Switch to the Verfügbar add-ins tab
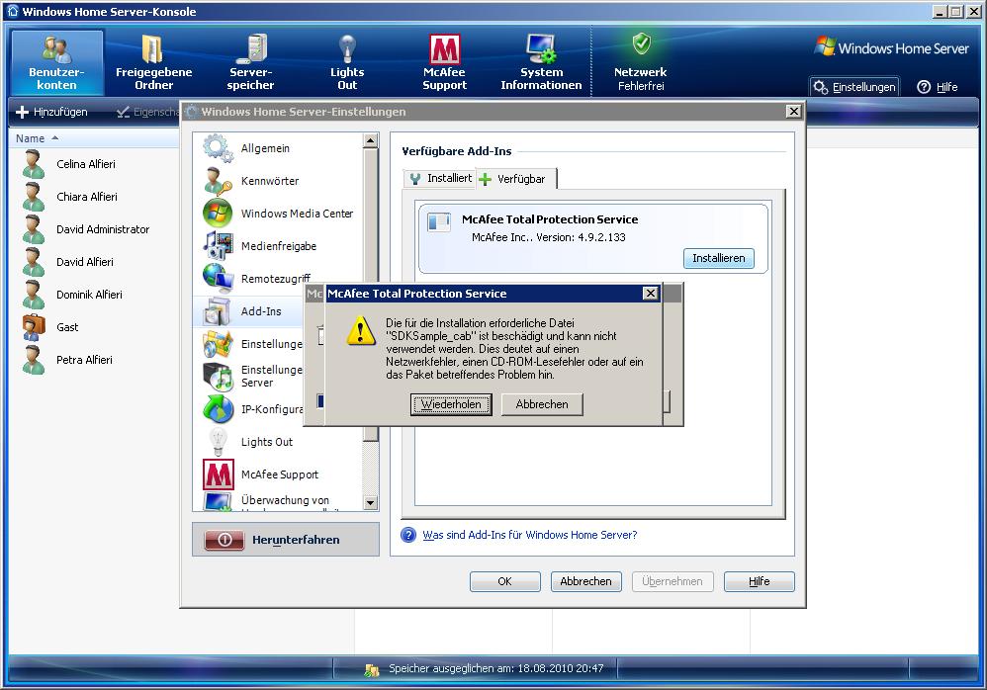 click(517, 179)
